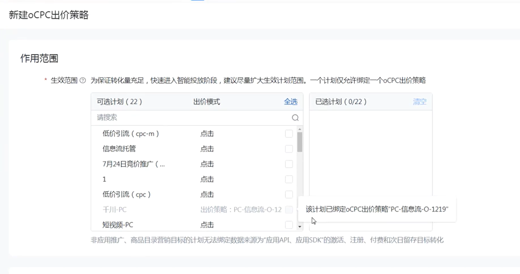Click 全选 to select all plans
This screenshot has width=520, height=274.
pyautogui.click(x=291, y=102)
